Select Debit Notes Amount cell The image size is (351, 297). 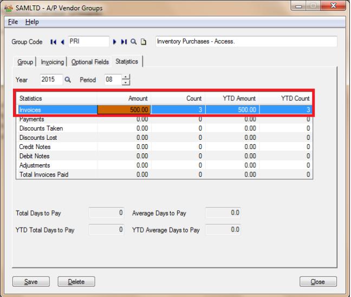click(124, 156)
